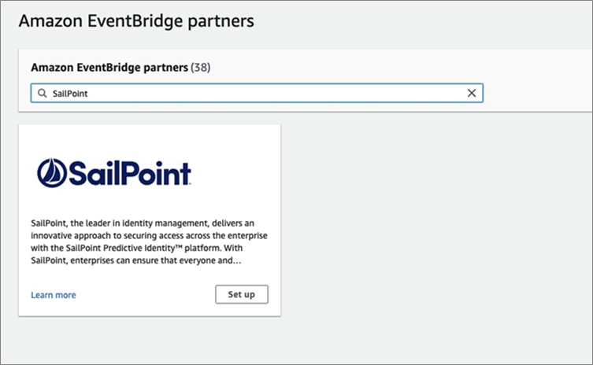Viewport: 593px width, 365px height.
Task: Click the SailPoint sailboat emblem
Action: pos(52,173)
